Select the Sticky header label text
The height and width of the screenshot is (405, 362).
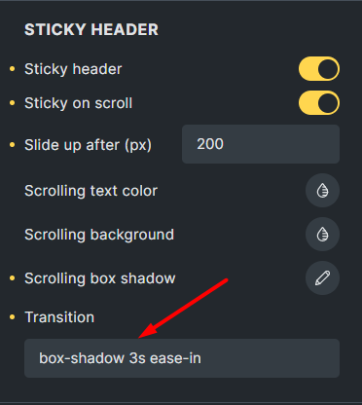(x=73, y=69)
